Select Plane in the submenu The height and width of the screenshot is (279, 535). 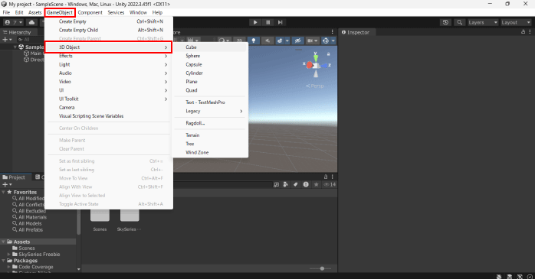[210, 82]
